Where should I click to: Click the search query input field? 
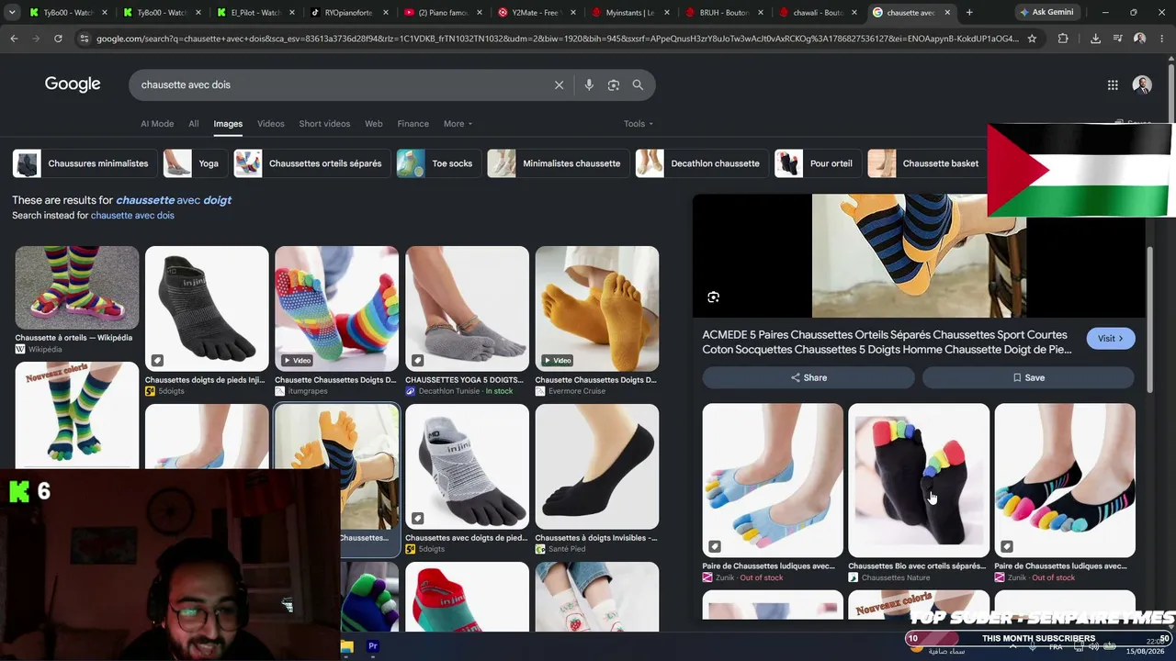[x=340, y=84]
